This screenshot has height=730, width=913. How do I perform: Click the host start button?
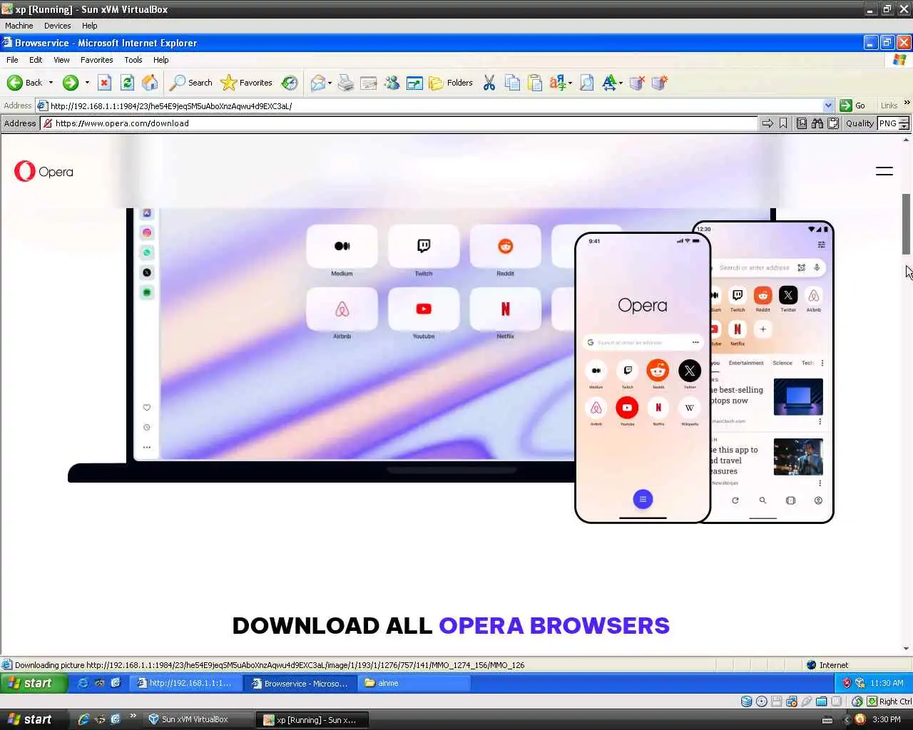click(x=34, y=719)
